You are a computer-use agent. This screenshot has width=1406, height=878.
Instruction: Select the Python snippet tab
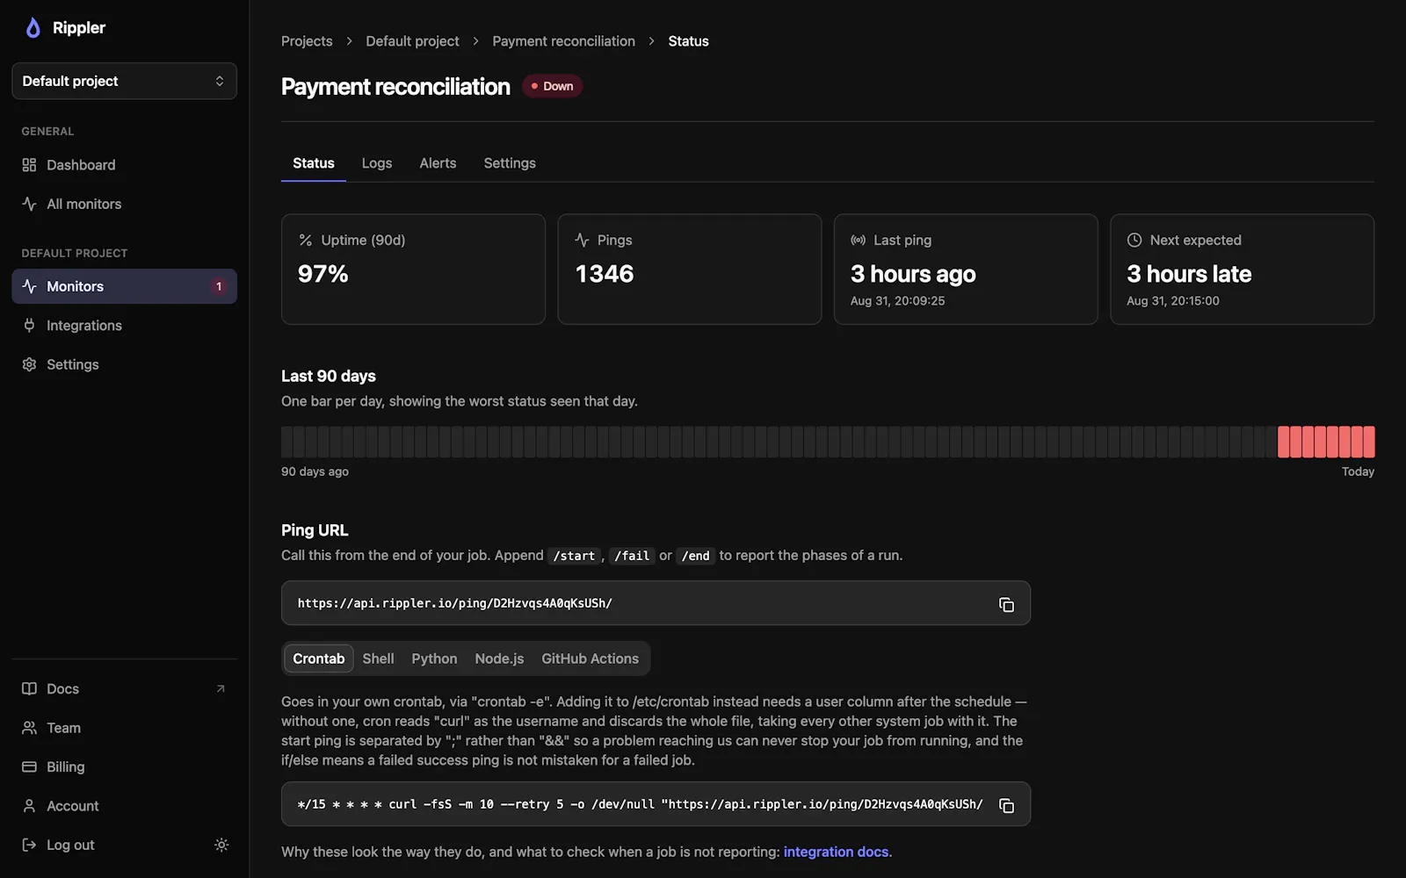[x=434, y=658]
